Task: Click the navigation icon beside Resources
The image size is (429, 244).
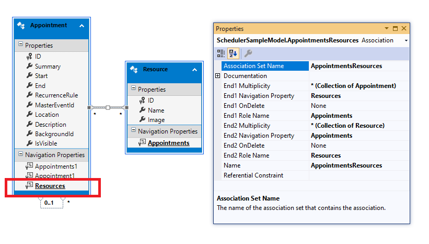Action: tap(29, 185)
